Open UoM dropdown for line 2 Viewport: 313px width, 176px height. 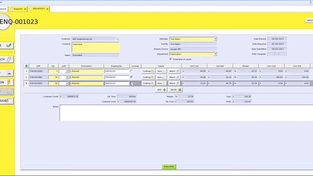pos(67,77)
